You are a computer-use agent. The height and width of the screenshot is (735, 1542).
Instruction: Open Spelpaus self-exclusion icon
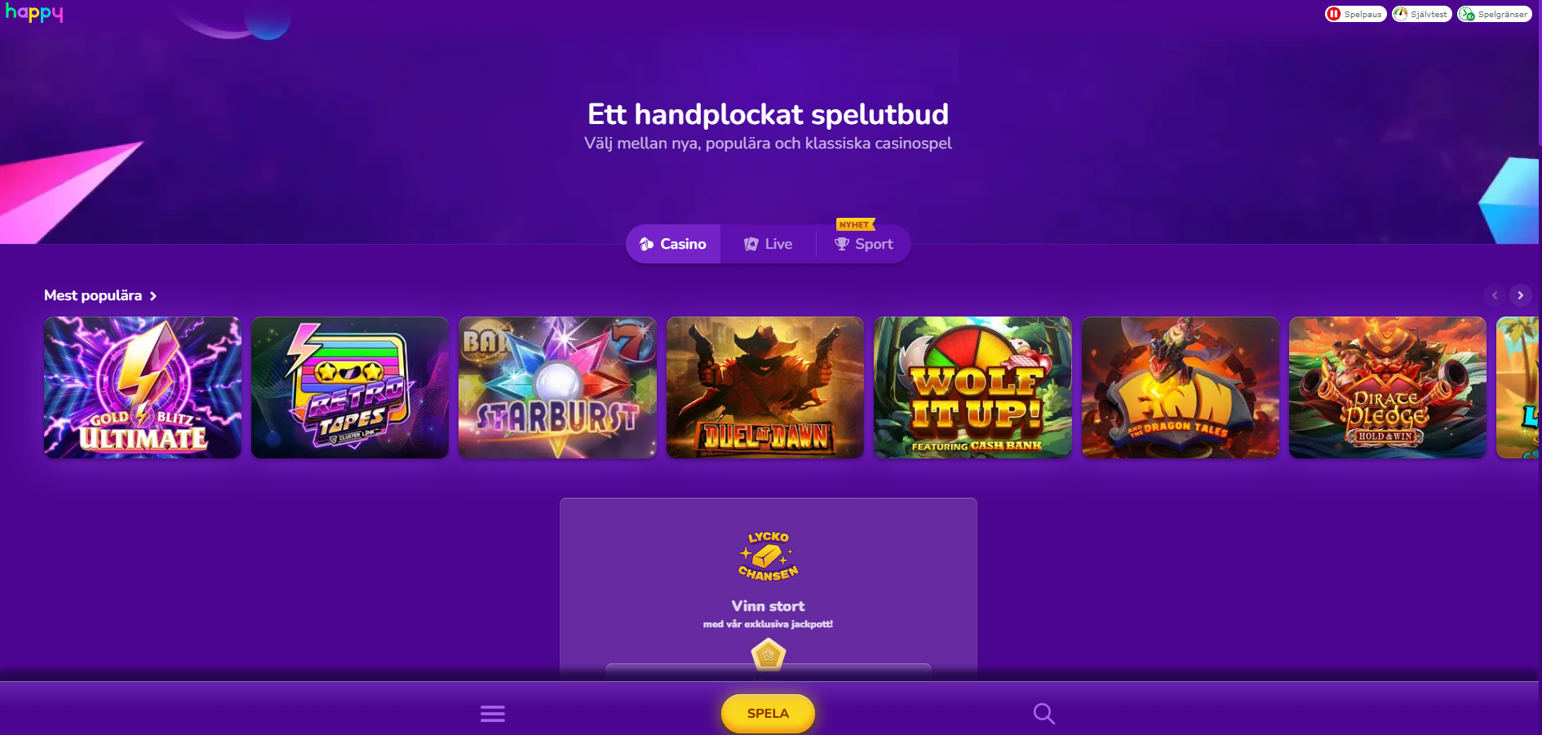1355,14
